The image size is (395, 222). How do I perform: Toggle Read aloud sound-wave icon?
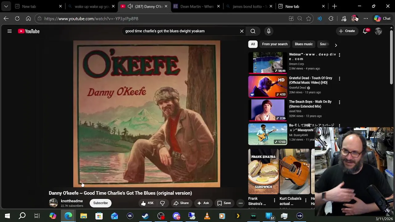click(320, 18)
